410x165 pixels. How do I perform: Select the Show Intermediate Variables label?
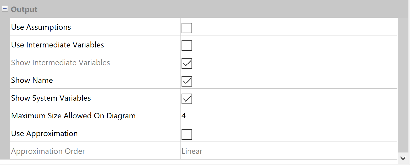pyautogui.click(x=61, y=63)
